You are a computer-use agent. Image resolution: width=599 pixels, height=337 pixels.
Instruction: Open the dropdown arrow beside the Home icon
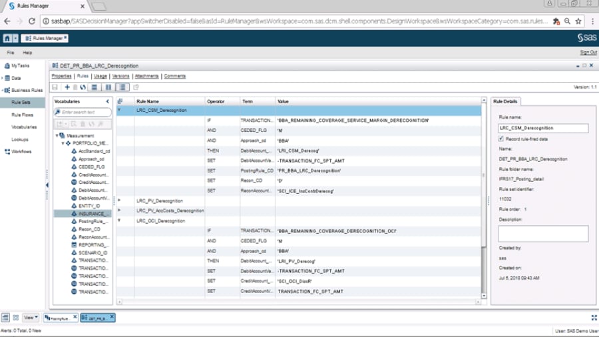[x=15, y=38]
